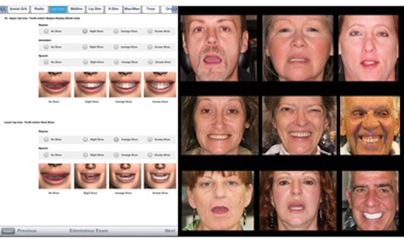Select Average Show for lower lip Repose
The width and height of the screenshot is (404, 242).
(116, 139)
